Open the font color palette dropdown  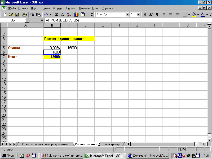[x=207, y=15]
